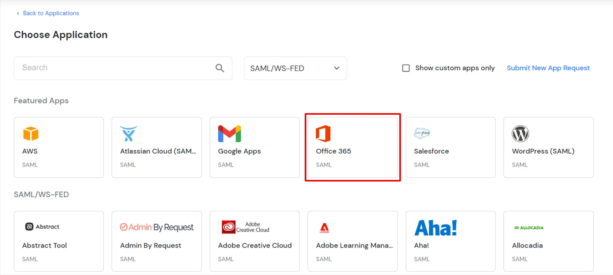
Task: Select the Atlassian Cloud (SAM... app name
Action: click(158, 151)
